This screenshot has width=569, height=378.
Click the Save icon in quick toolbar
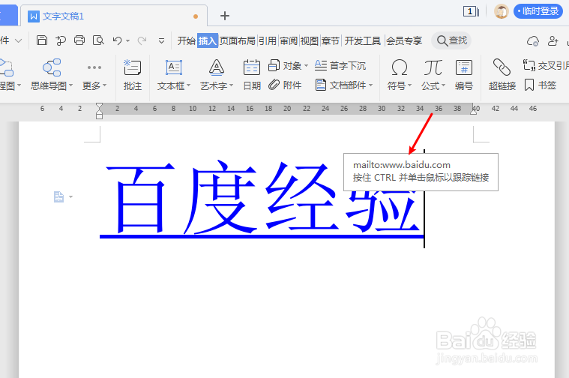(42, 40)
